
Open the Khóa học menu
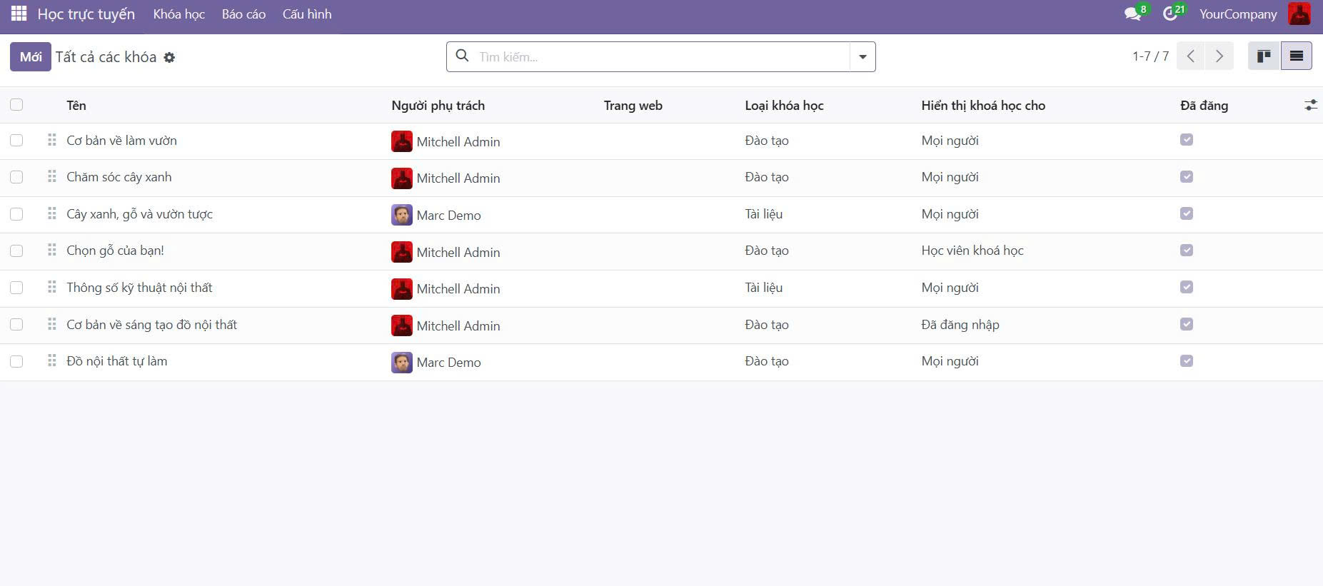[x=178, y=14]
